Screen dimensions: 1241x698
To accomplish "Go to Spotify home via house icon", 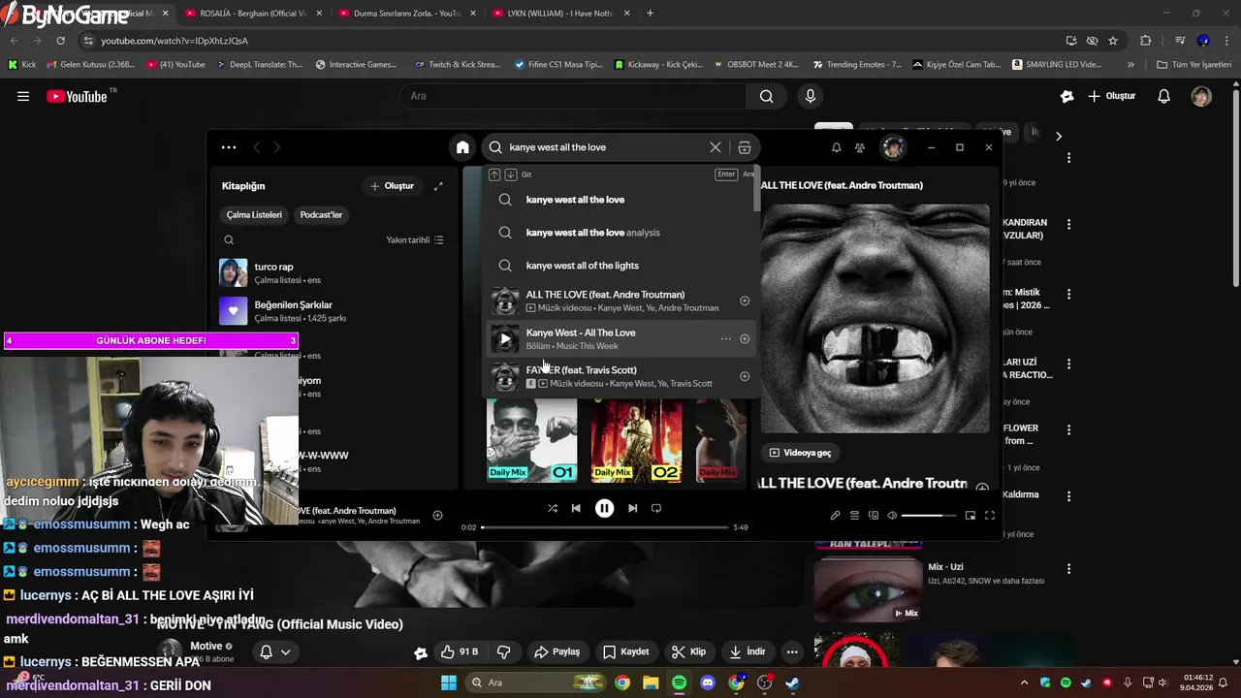I will 462,147.
